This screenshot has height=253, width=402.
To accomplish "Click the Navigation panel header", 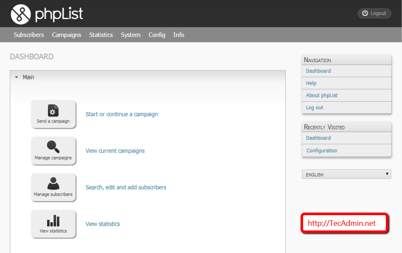I will (x=347, y=60).
